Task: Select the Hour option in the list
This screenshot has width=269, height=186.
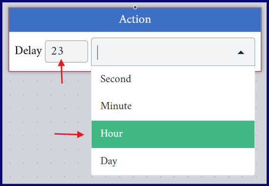Action: 173,134
